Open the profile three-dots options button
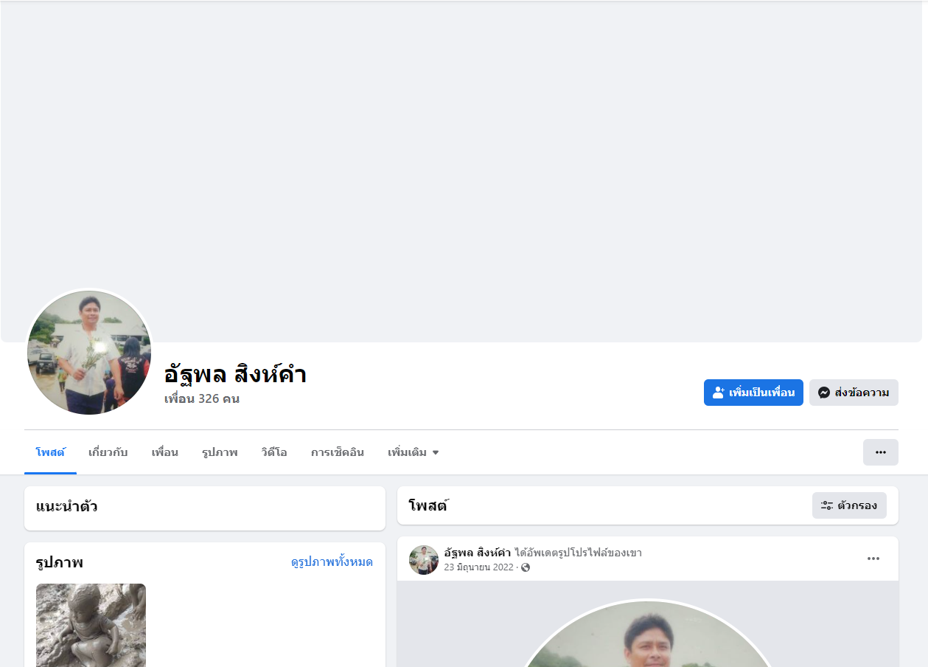This screenshot has height=667, width=928. coord(881,452)
